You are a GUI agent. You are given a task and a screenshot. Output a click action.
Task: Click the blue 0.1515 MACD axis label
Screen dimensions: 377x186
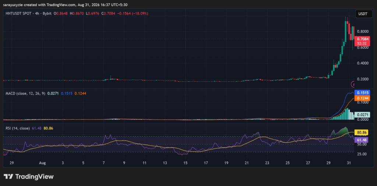pyautogui.click(x=362, y=93)
